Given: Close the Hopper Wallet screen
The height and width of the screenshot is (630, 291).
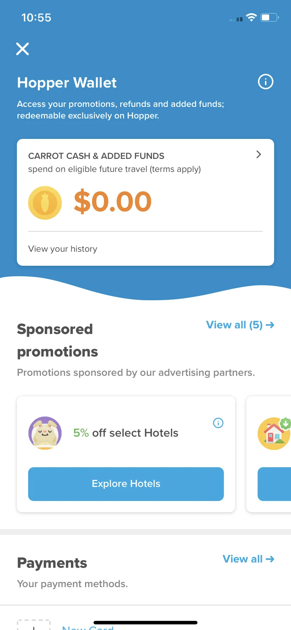Looking at the screenshot, I should click(22, 49).
